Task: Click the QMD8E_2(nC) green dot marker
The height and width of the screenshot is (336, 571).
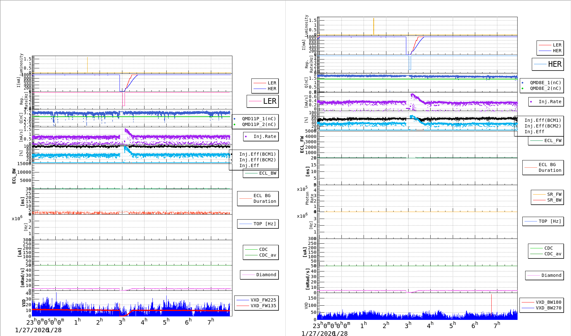Action: point(522,89)
